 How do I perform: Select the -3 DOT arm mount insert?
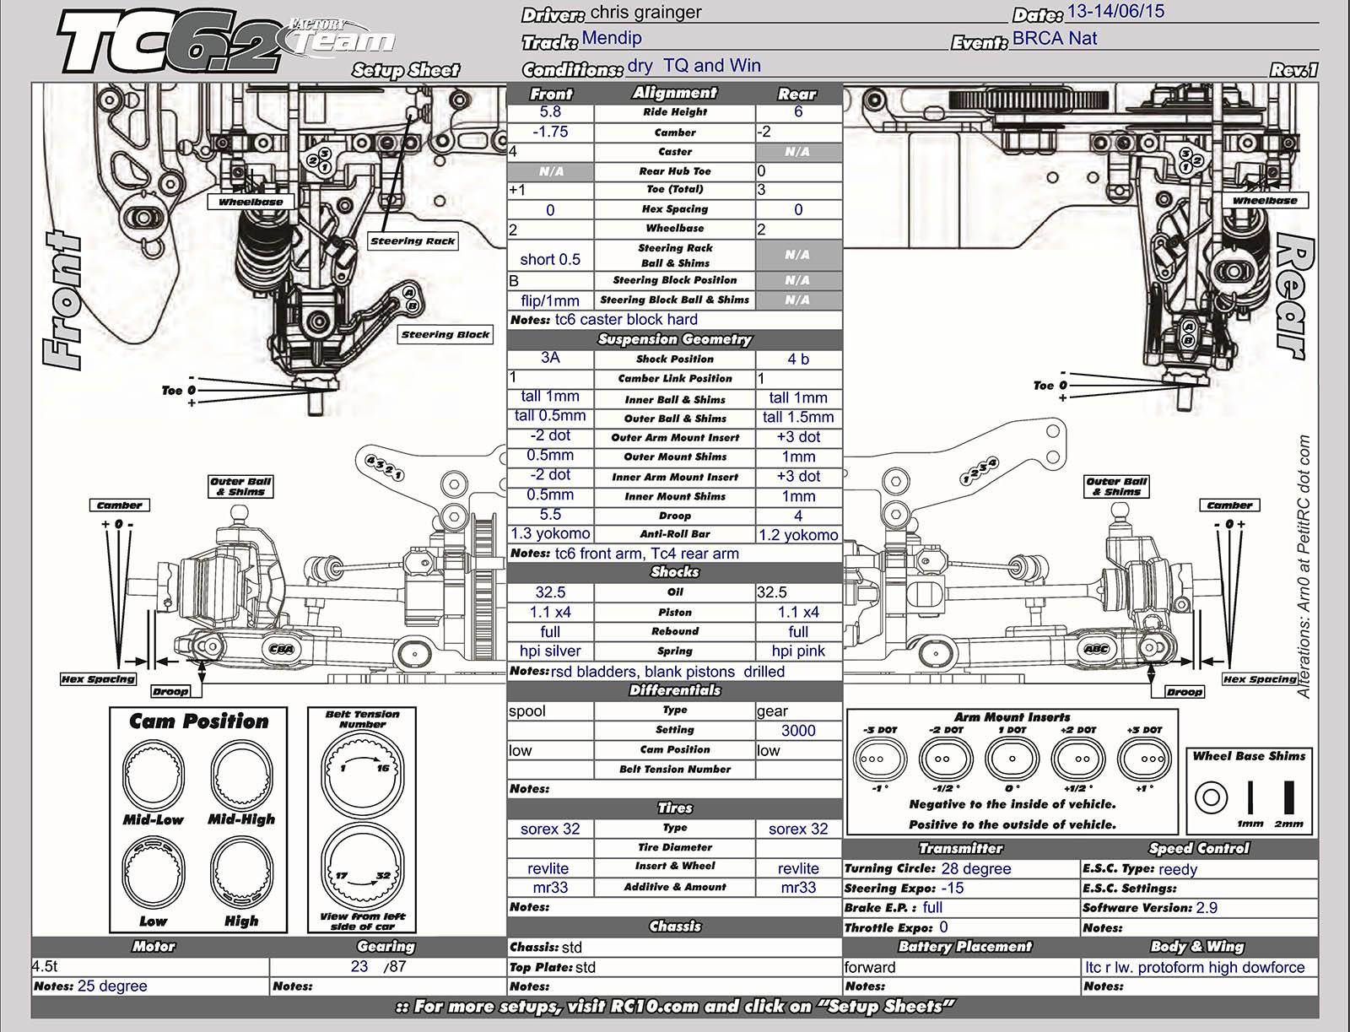point(879,759)
